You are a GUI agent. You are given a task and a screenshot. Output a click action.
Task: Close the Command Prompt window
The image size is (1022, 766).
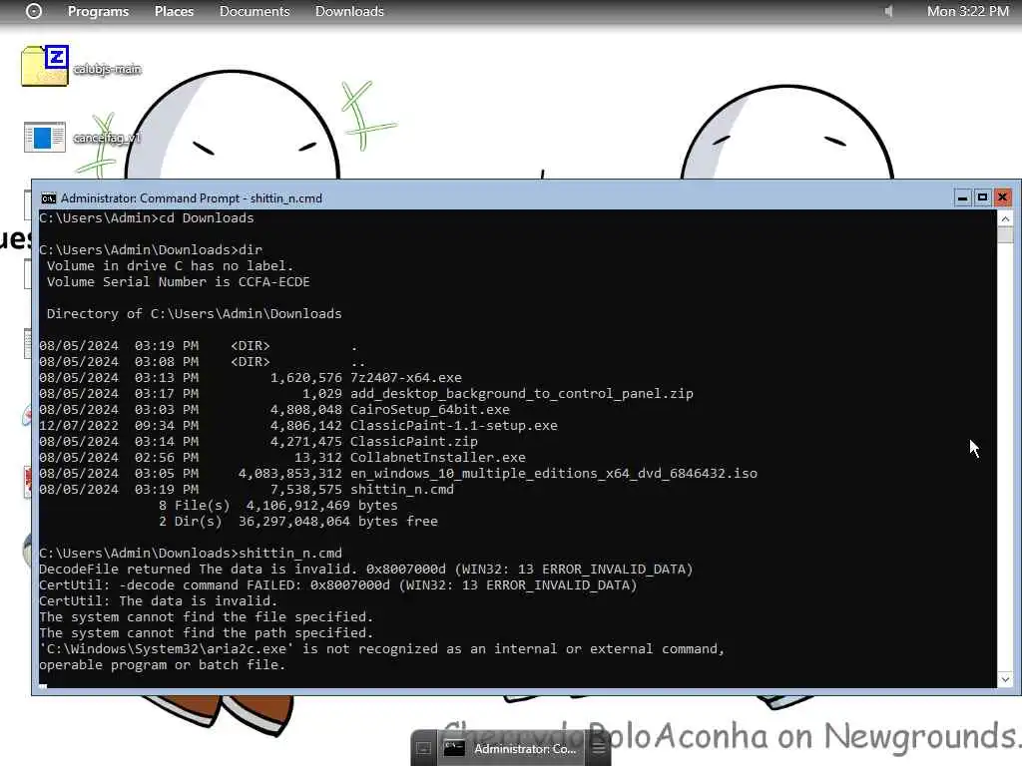[1002, 197]
